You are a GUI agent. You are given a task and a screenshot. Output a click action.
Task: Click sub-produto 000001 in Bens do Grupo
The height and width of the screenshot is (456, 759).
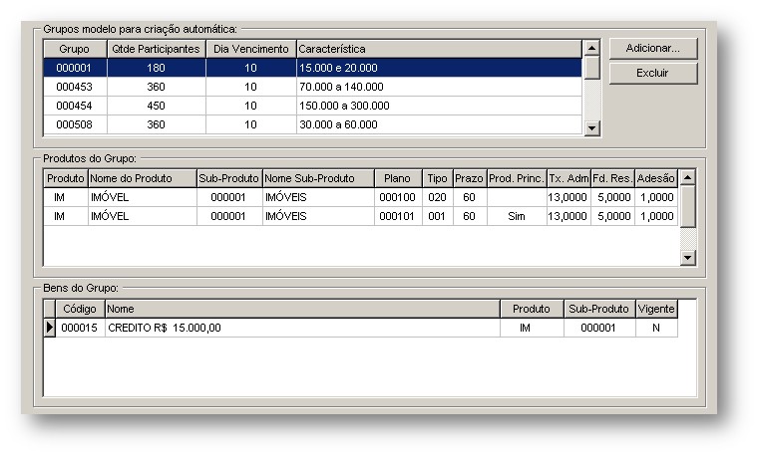599,328
